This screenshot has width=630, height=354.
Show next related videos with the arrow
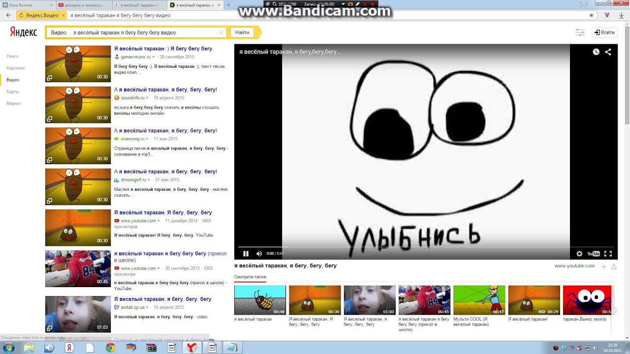pyautogui.click(x=615, y=310)
